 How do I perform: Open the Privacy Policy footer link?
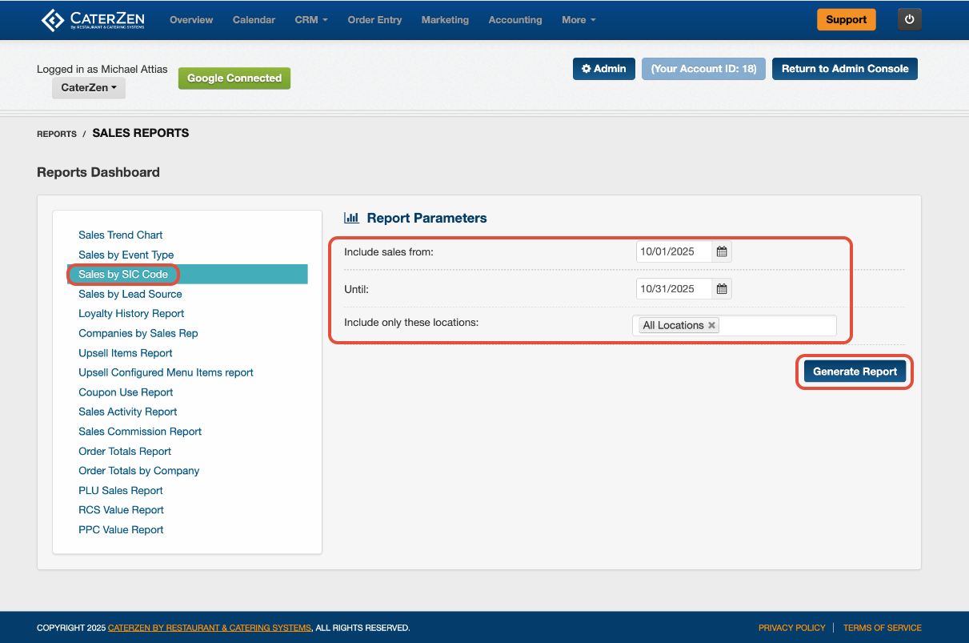(792, 628)
